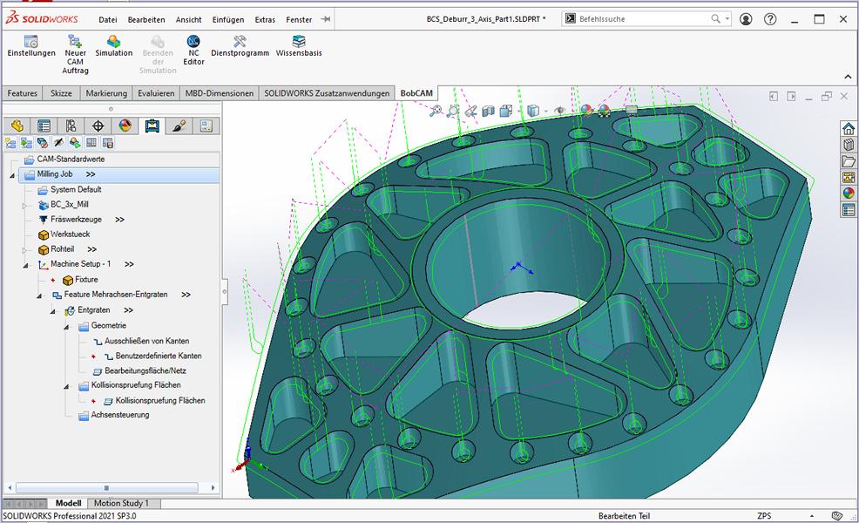Collapse the Feature Mehrachsen-Entgraten node
This screenshot has width=859, height=523.
pyautogui.click(x=39, y=296)
